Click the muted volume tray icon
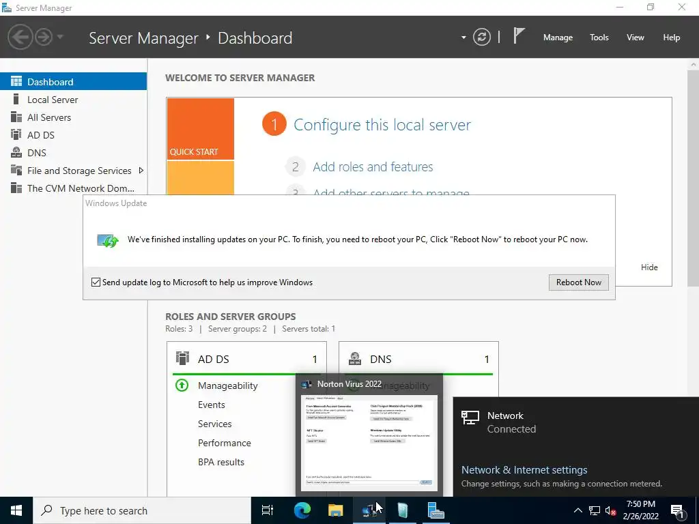The height and width of the screenshot is (524, 699). click(x=610, y=510)
